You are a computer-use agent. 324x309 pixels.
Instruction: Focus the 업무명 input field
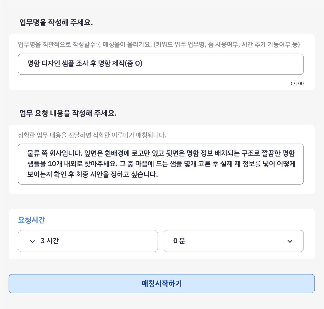[161, 64]
